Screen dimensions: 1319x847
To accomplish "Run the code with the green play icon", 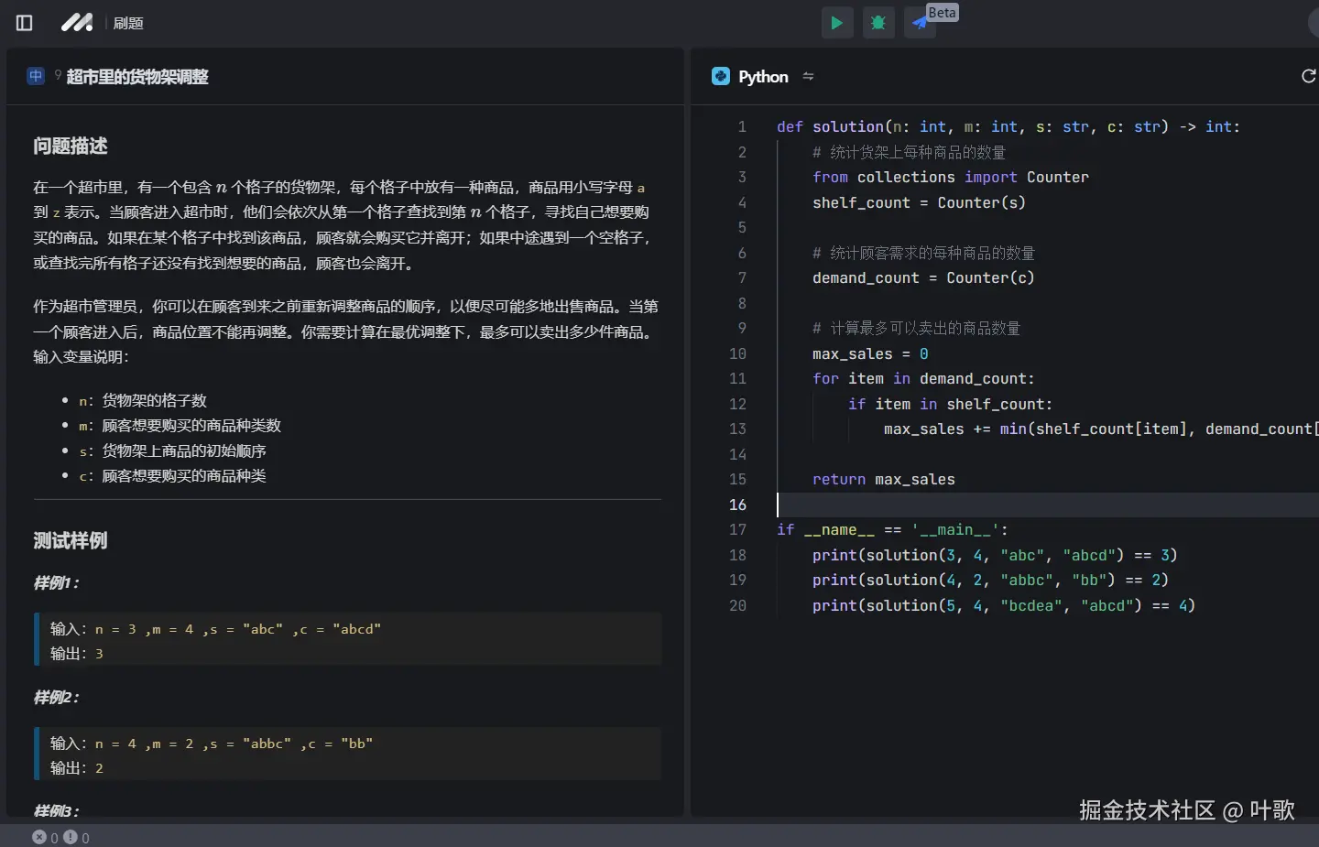I will coord(837,22).
